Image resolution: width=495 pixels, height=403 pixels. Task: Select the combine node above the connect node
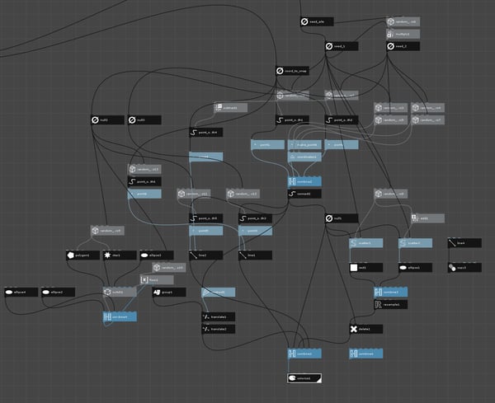pyautogui.click(x=304, y=181)
